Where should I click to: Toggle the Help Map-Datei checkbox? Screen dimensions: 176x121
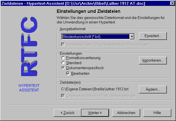point(63,45)
